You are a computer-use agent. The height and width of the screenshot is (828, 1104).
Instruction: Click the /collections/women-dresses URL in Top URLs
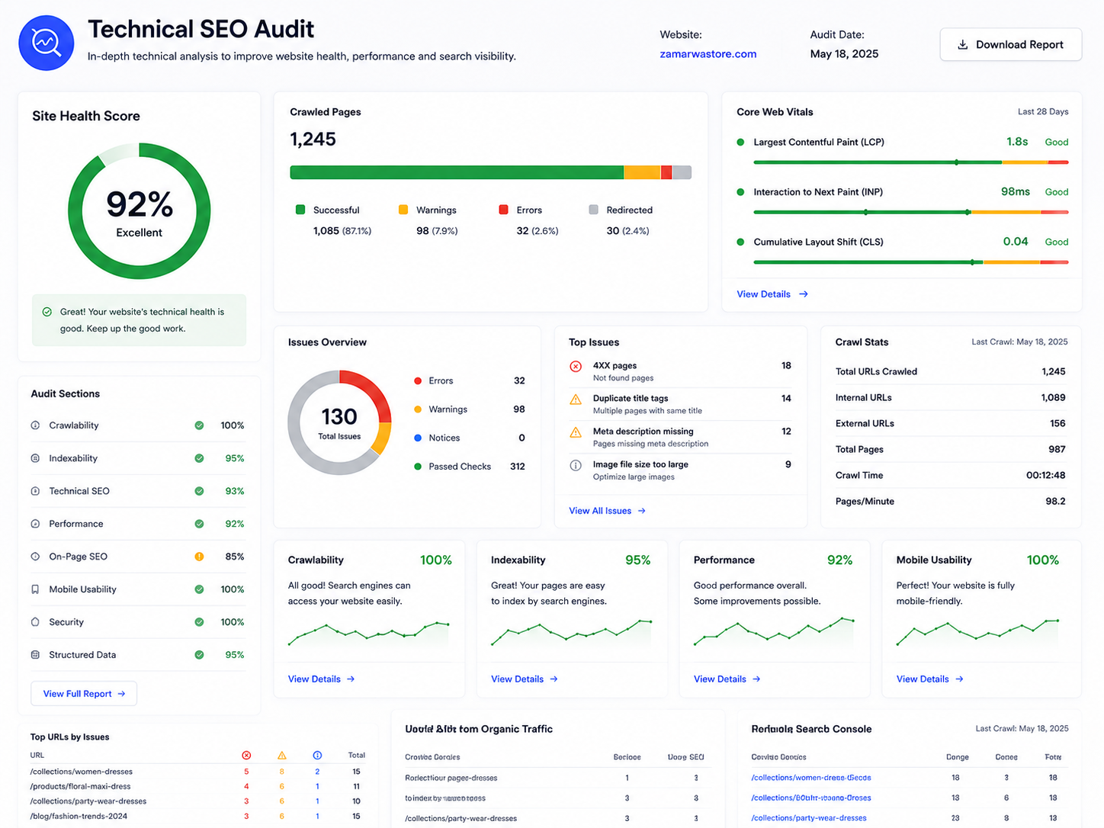(x=82, y=772)
